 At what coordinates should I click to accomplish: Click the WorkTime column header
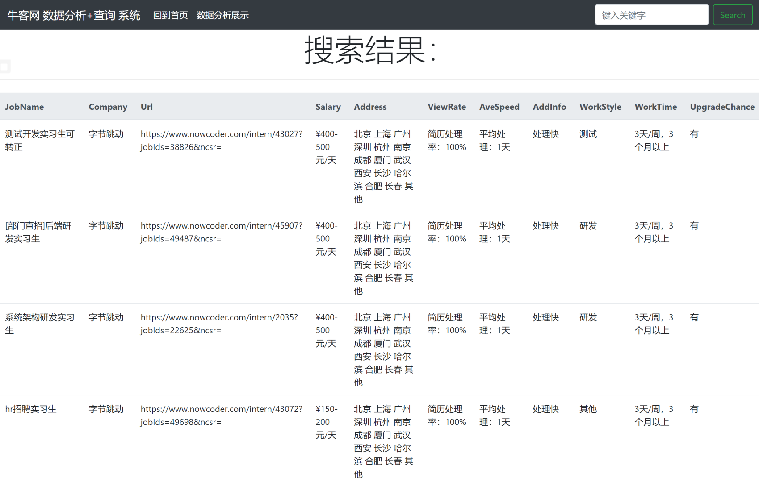coord(655,107)
